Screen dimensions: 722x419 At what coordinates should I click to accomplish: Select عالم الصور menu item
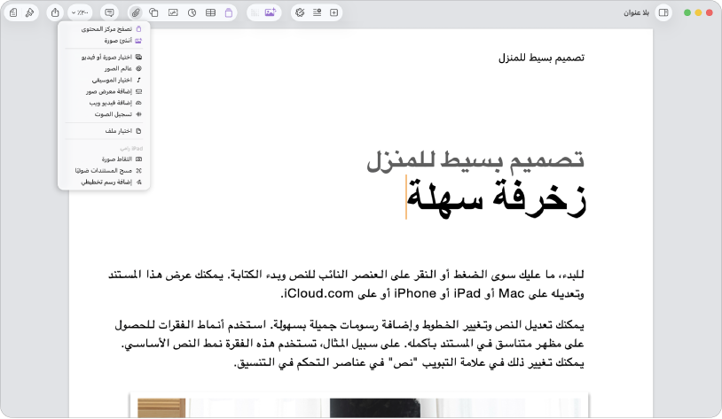coord(104,68)
